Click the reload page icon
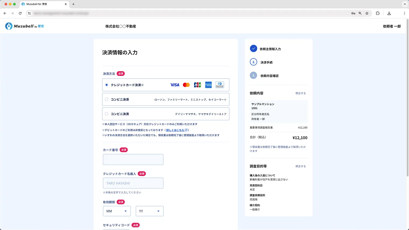Screen dimensions: 409x230 tap(20, 13)
